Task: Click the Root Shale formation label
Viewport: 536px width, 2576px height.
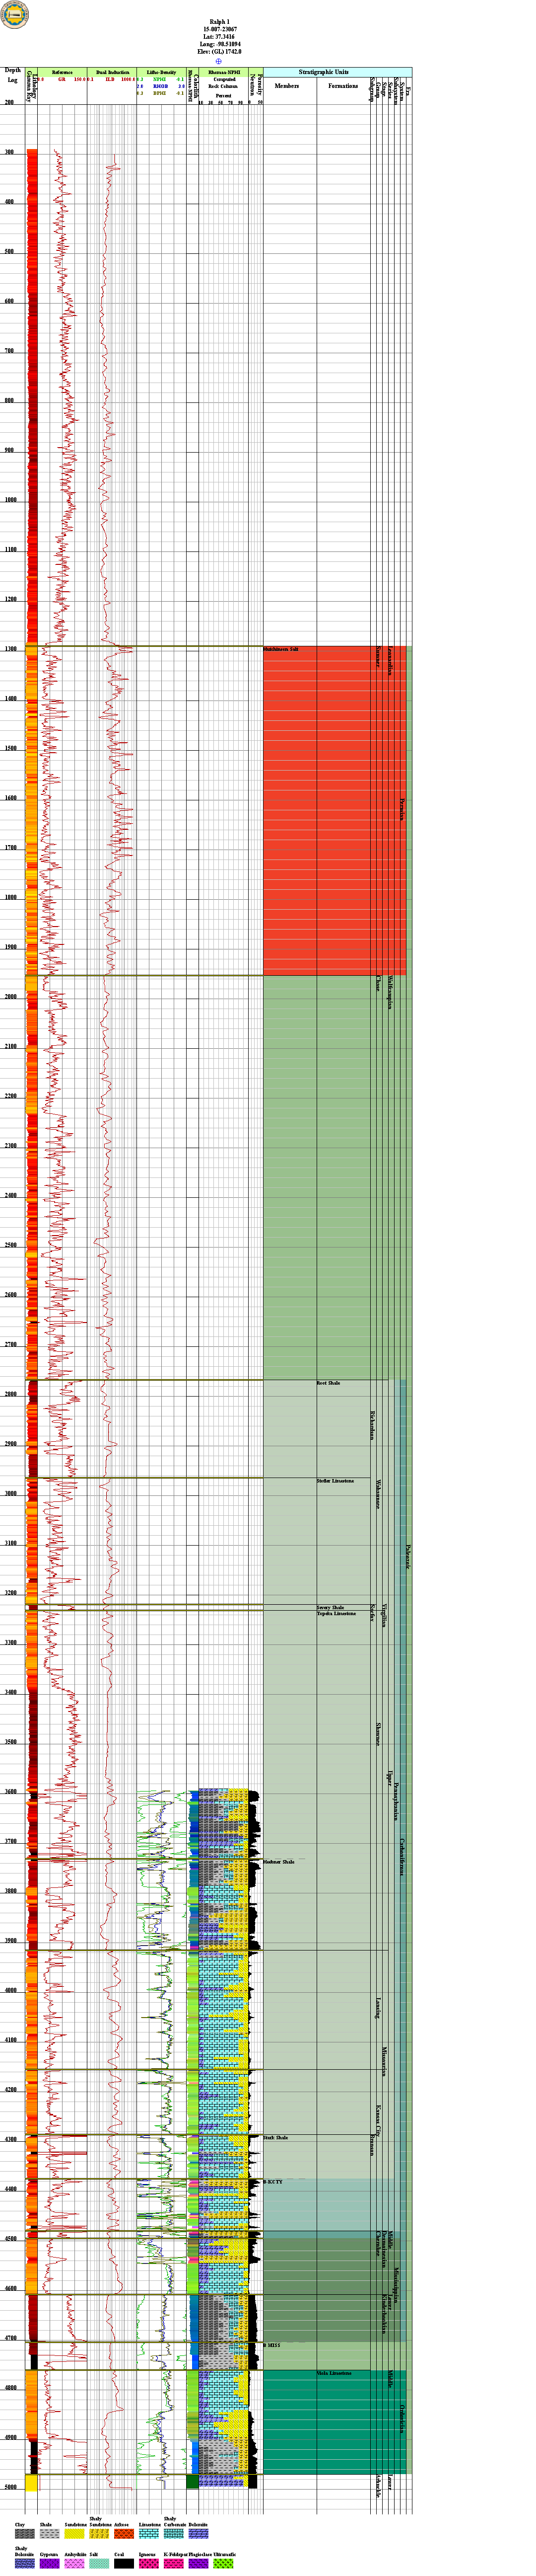Action: (329, 1383)
